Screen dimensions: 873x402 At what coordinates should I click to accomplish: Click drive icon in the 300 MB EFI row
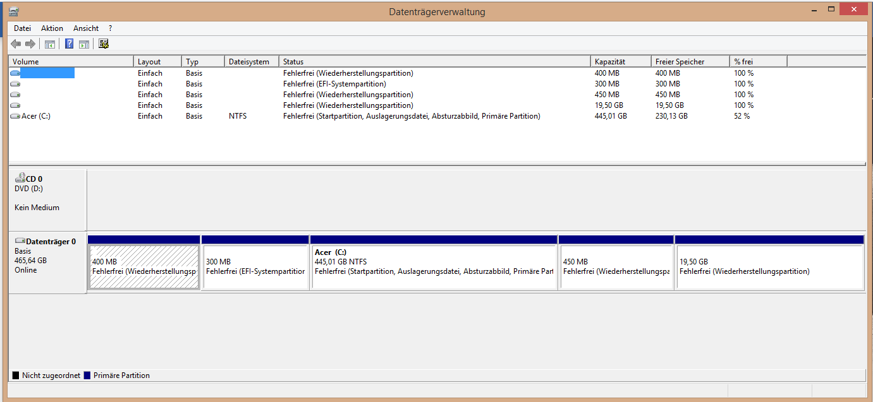pos(15,84)
